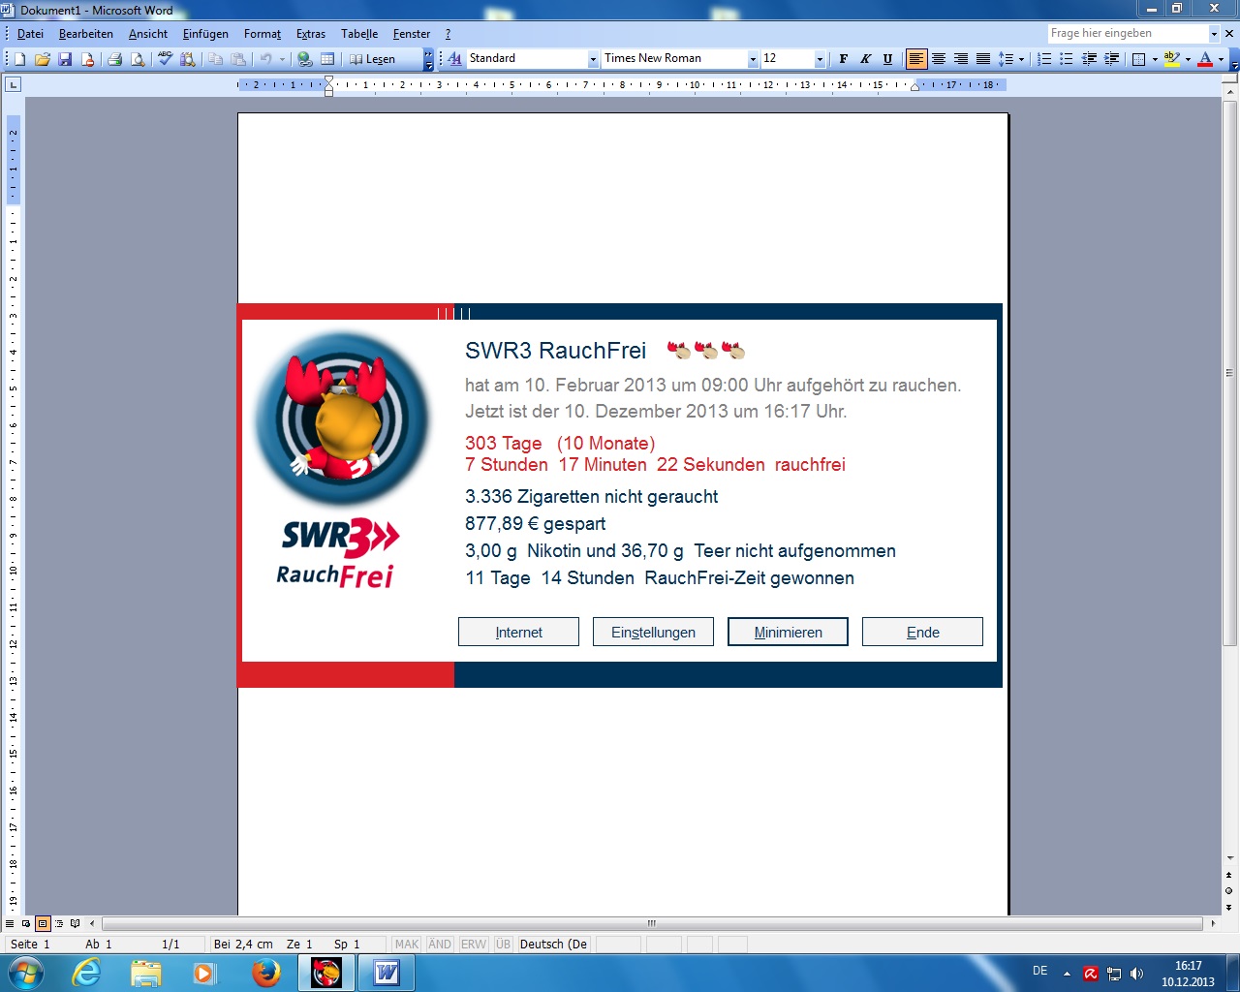Justify the text
Screen dimensions: 1240x992
[982, 59]
